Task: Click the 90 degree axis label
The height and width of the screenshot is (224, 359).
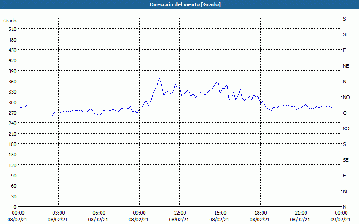Action: point(14,176)
